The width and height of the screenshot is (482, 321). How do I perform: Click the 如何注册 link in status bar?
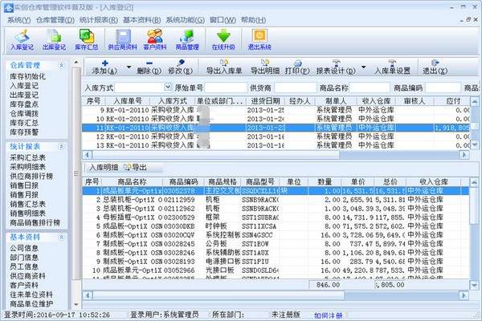(329, 315)
